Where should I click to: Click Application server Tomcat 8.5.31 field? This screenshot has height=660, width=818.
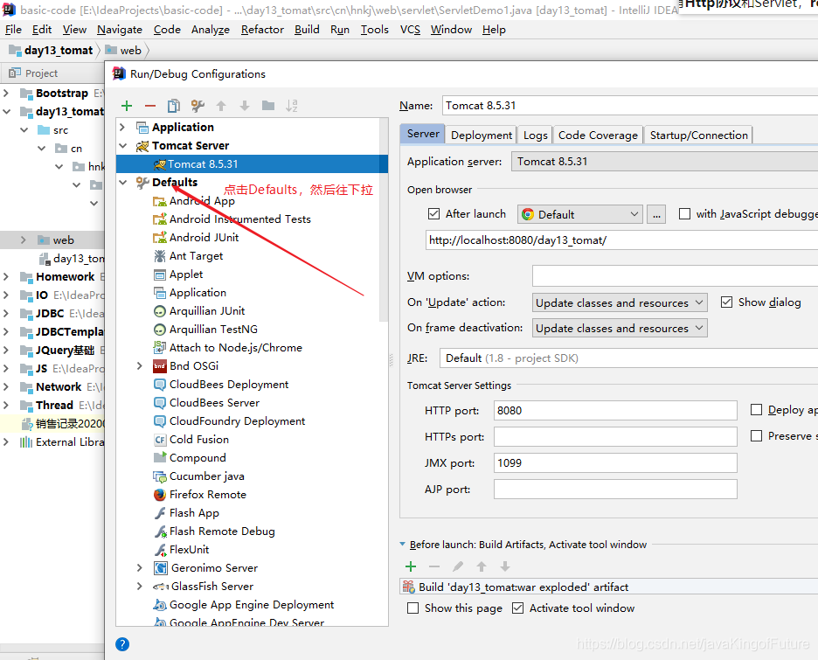point(664,161)
